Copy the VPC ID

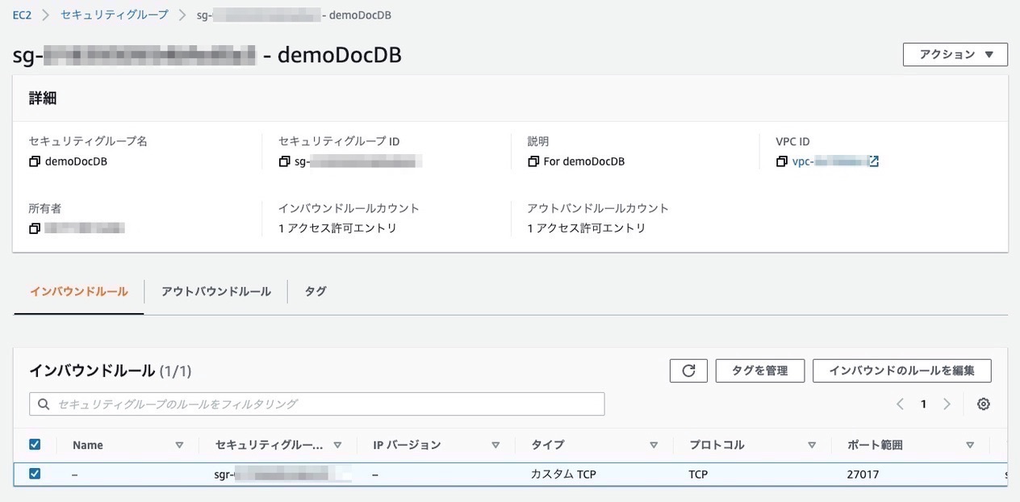pos(780,161)
